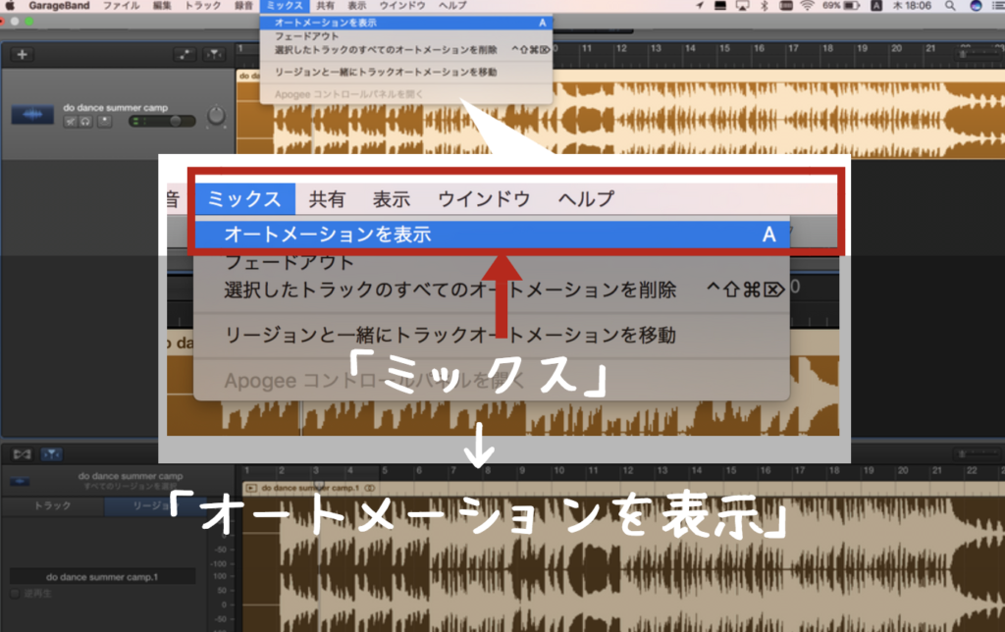1005x632 pixels.
Task: Click bar 12 on the editor ruler
Action: click(x=627, y=470)
